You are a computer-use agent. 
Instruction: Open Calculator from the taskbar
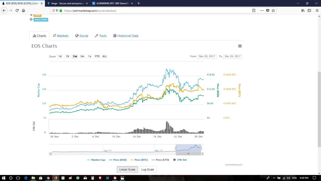[93, 178]
